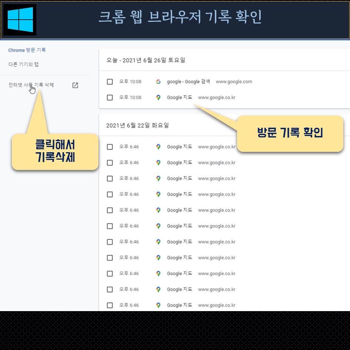Check the first 오후 6:46 entry under 6월 22일

(x=110, y=147)
